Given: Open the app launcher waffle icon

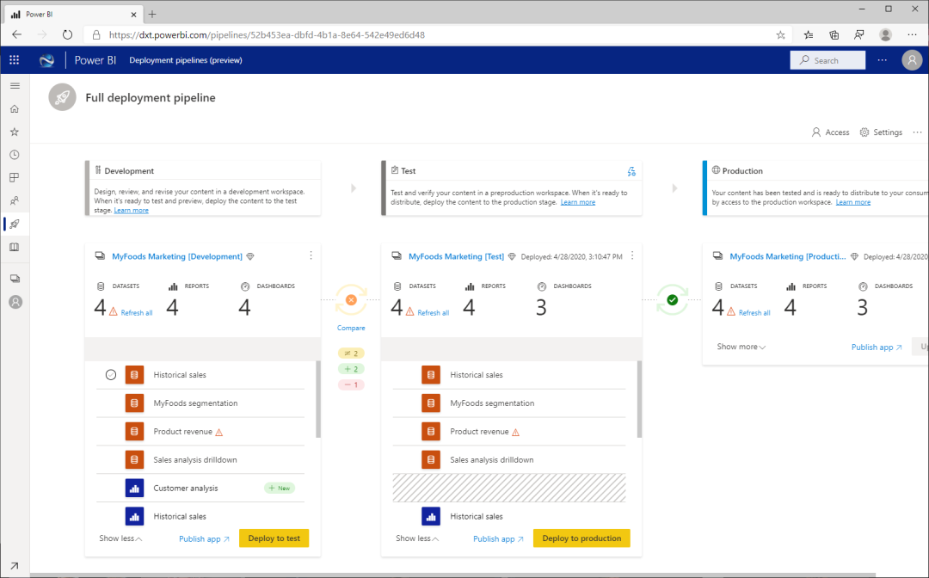Looking at the screenshot, I should pos(15,60).
